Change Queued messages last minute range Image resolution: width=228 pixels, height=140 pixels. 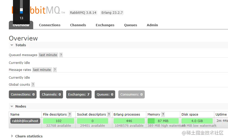click(x=48, y=55)
